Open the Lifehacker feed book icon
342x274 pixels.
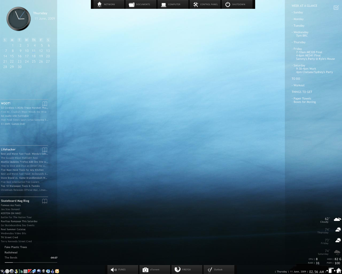tap(45, 150)
